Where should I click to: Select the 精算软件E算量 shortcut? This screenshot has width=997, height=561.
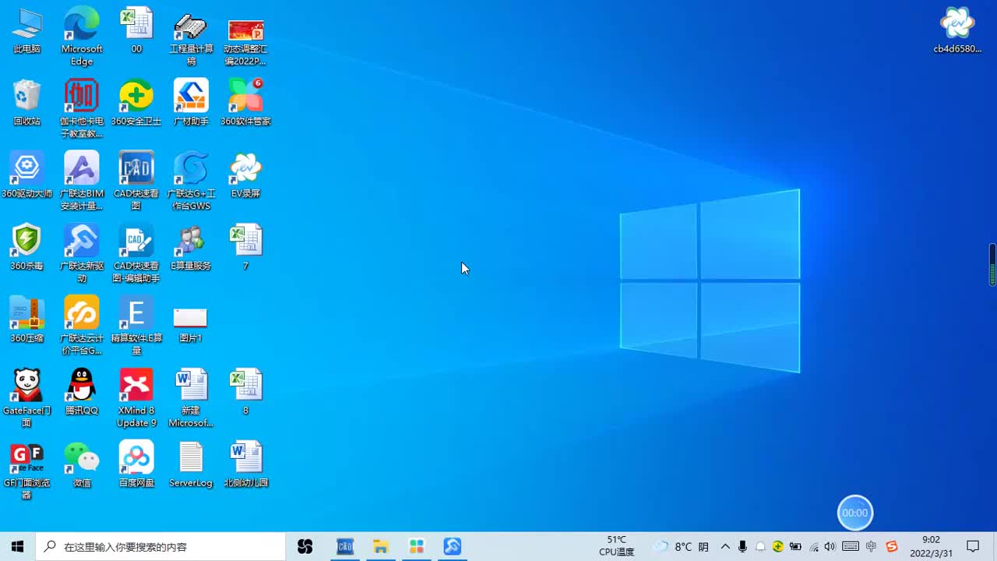[x=136, y=326]
